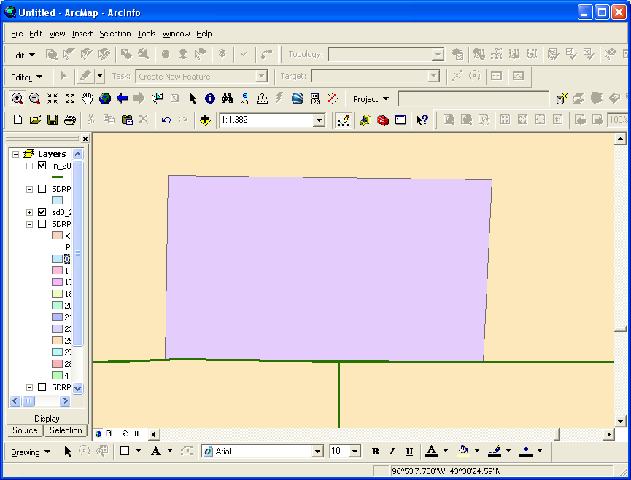The width and height of the screenshot is (631, 480).
Task: Open the map scale dropdown
Action: (x=318, y=120)
